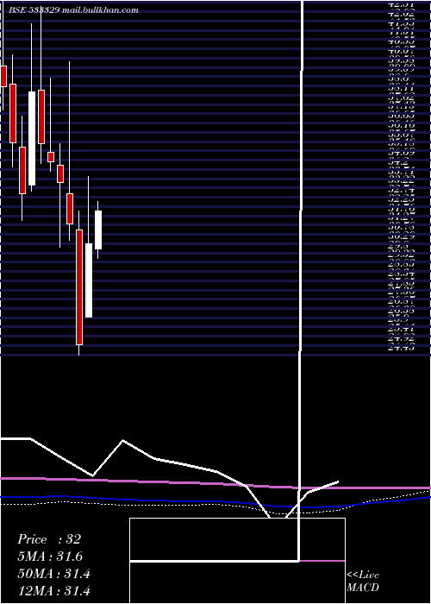Viewport: 431px width, 604px height.
Task: Click the smallest red candlestick body
Action: coord(51,157)
